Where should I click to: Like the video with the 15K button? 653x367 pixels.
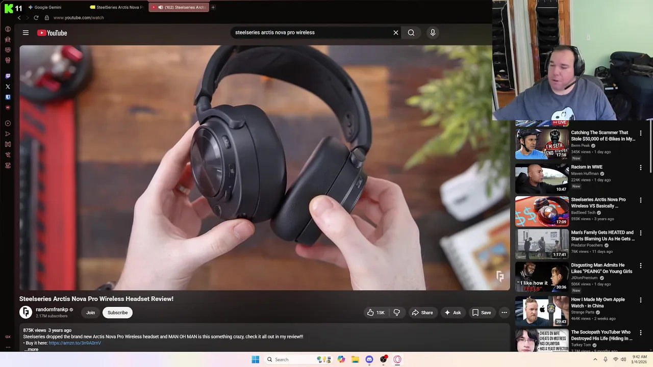tap(375, 312)
